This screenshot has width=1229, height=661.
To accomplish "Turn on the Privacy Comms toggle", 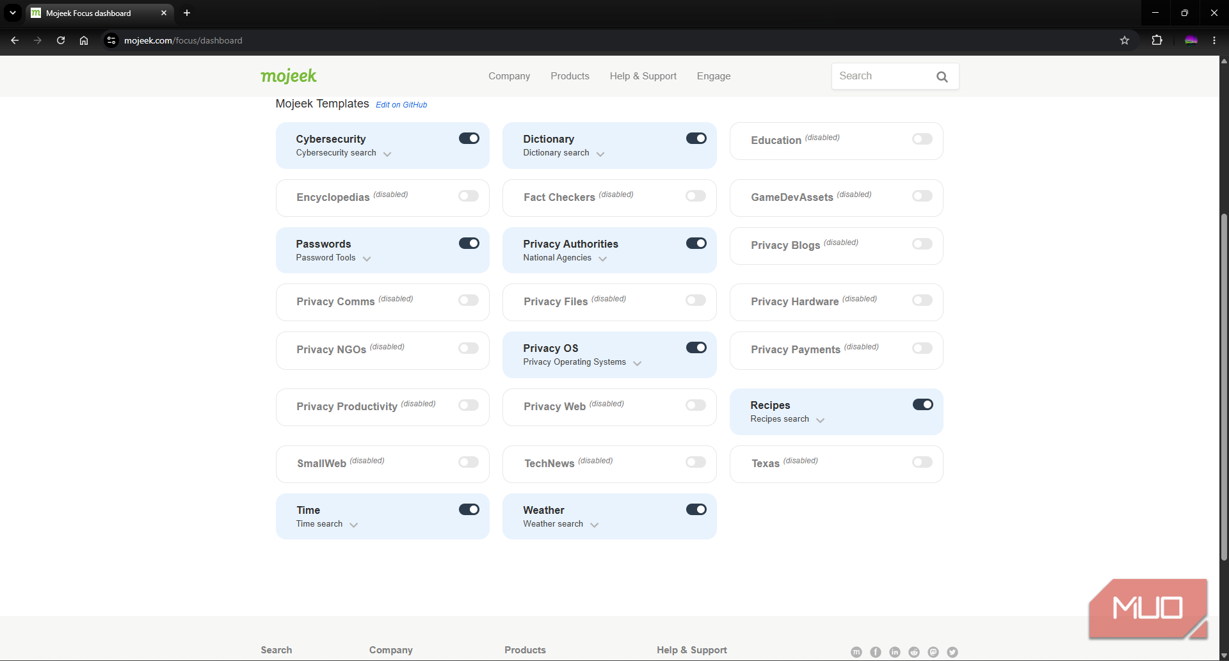I will 469,300.
